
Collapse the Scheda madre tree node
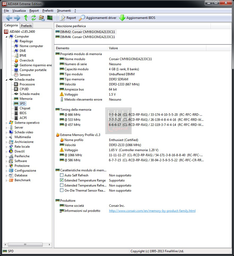[7, 80]
